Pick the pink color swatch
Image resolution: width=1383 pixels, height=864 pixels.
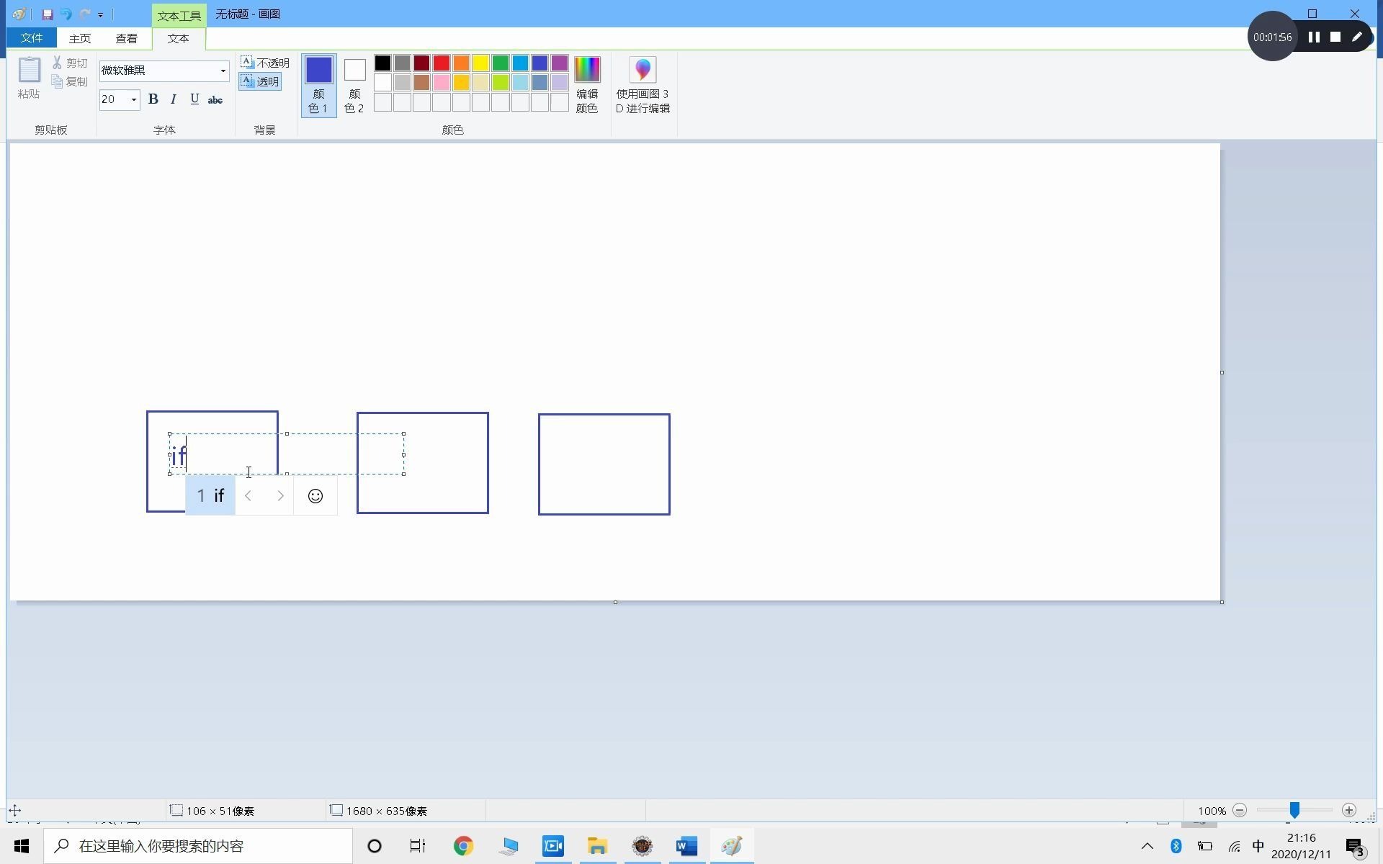pyautogui.click(x=442, y=82)
